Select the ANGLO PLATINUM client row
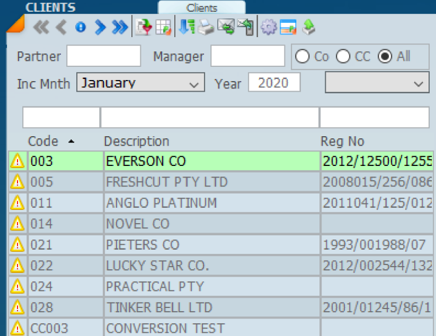The image size is (436, 336). (x=161, y=203)
